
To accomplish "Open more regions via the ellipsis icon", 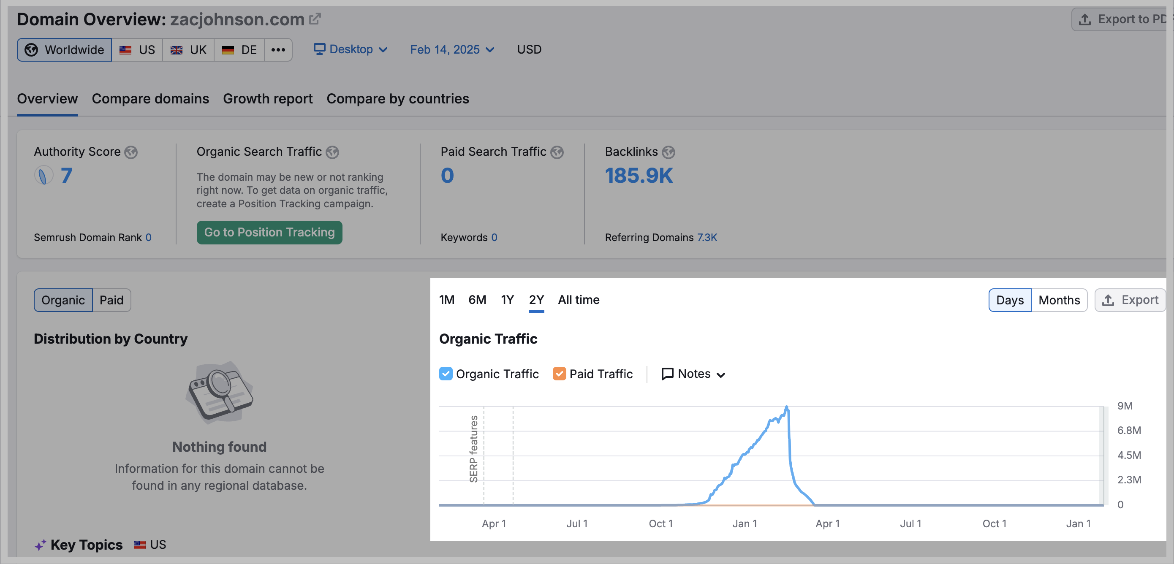I will [x=278, y=49].
